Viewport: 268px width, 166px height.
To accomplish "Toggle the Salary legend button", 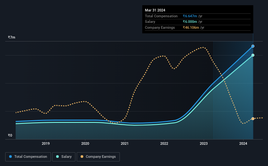I will pyautogui.click(x=64, y=157).
